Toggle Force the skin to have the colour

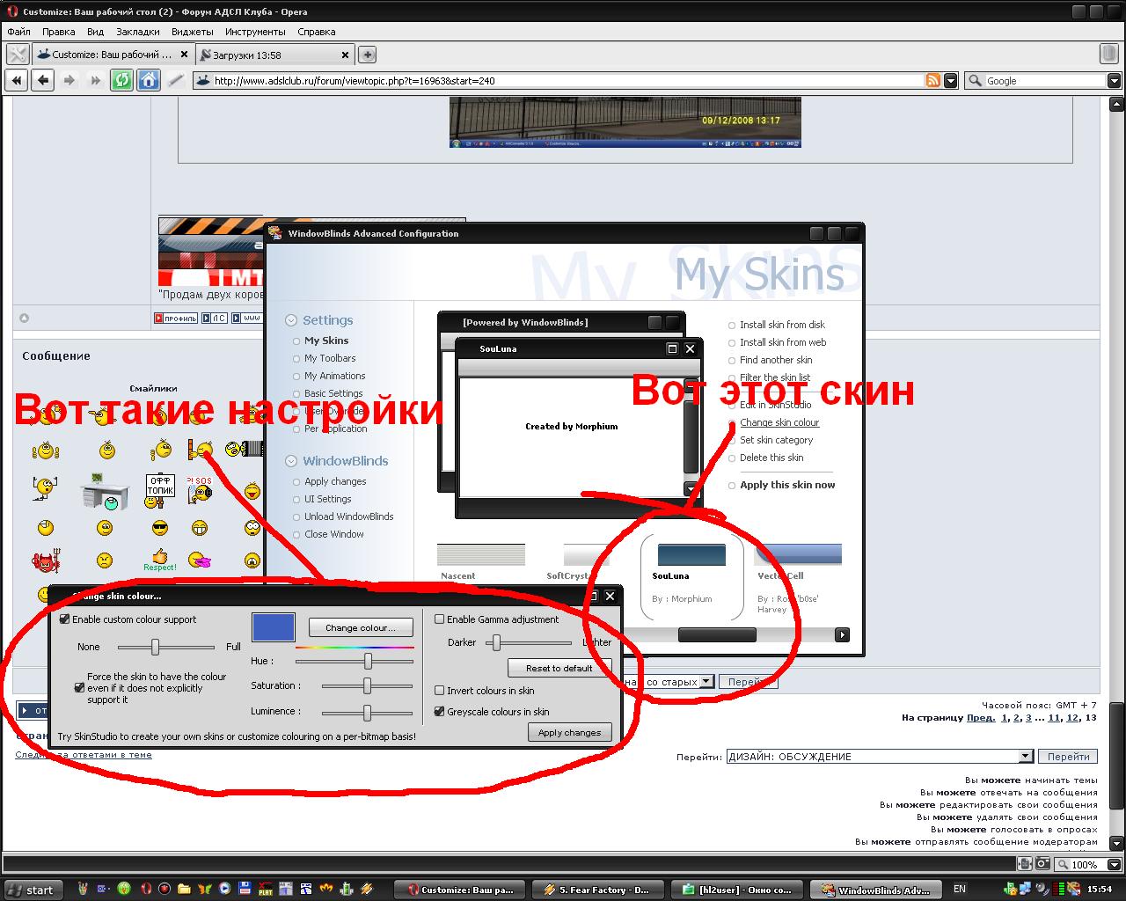click(x=79, y=688)
